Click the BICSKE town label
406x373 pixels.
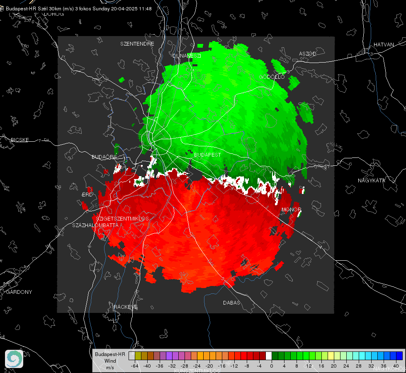click(19, 140)
